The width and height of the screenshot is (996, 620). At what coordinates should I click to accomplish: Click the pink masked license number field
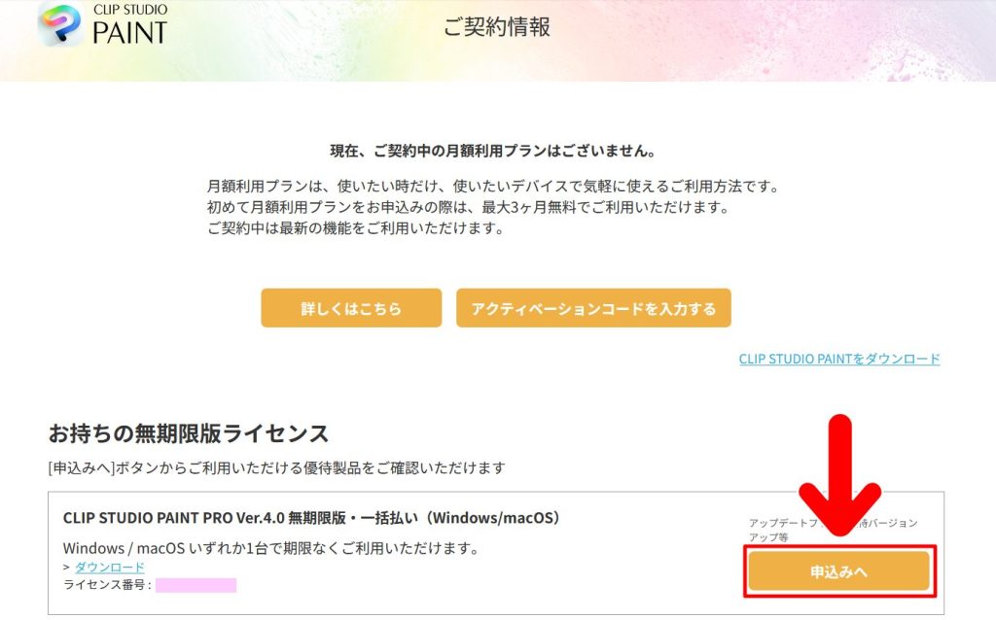point(196,585)
